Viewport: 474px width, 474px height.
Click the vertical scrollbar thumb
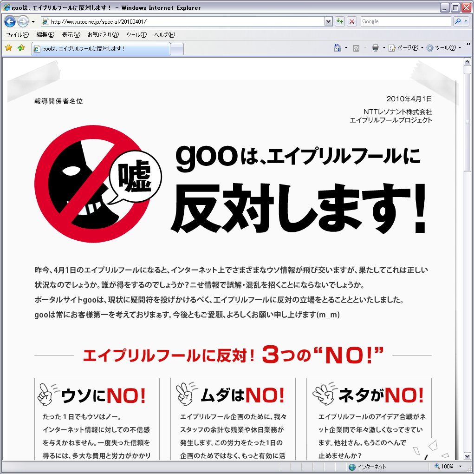pyautogui.click(x=468, y=122)
